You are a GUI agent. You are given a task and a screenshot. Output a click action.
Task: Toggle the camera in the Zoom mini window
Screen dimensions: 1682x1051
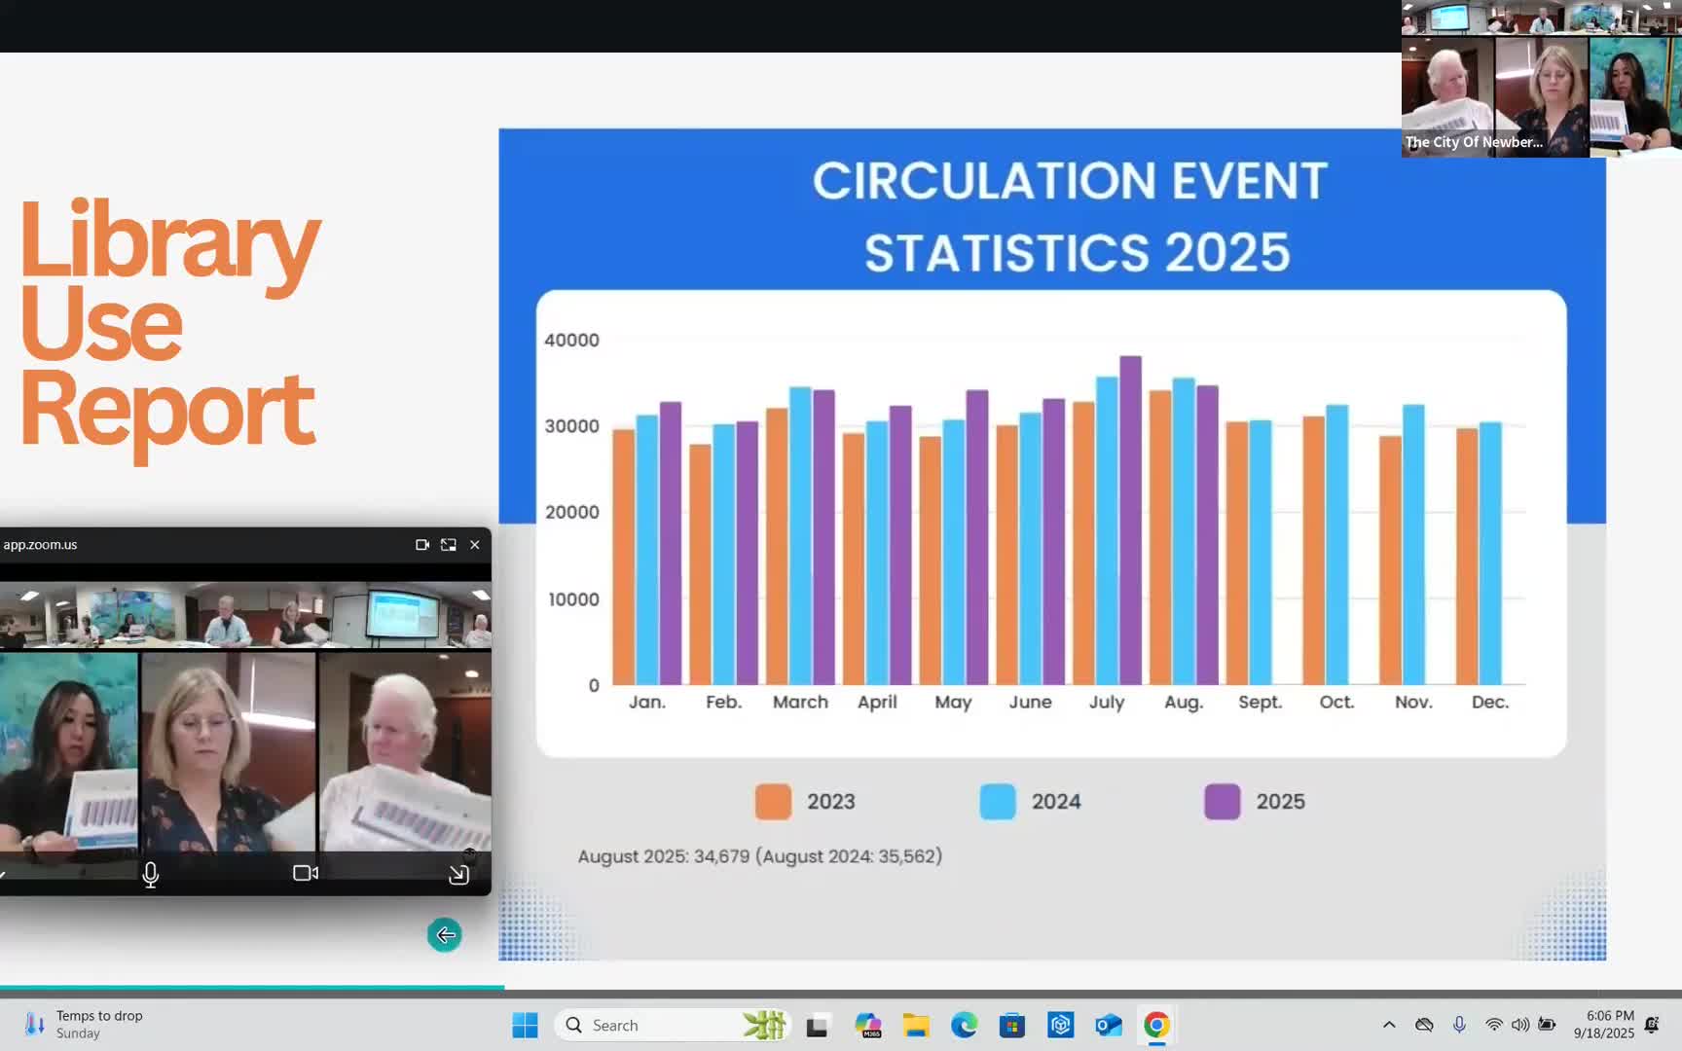point(306,873)
